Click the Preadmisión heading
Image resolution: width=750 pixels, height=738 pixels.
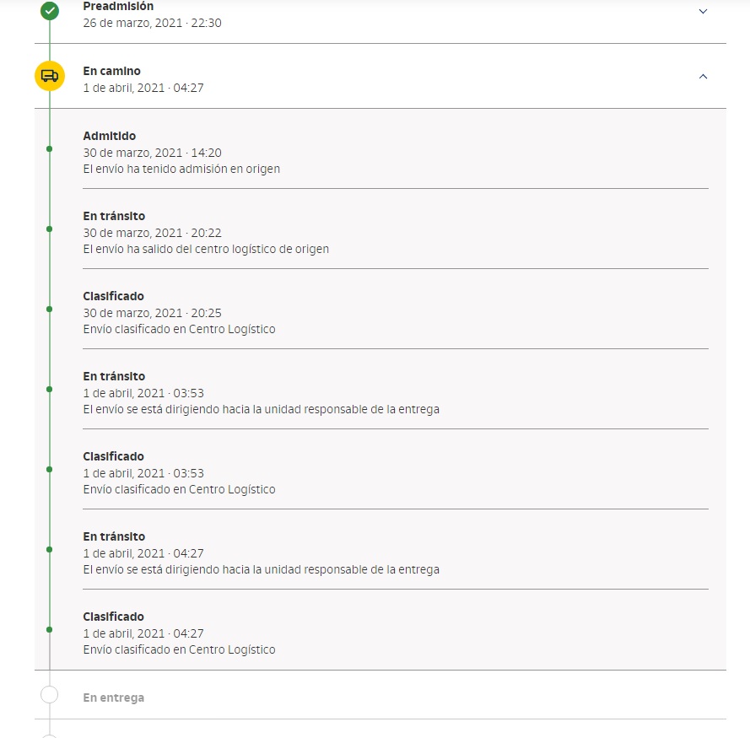[x=118, y=6]
